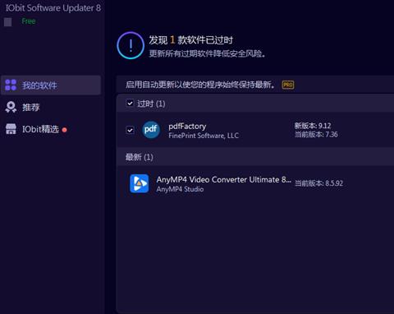Toggle the 过时 (1) select-all checkbox
This screenshot has height=314, width=394.
point(130,104)
